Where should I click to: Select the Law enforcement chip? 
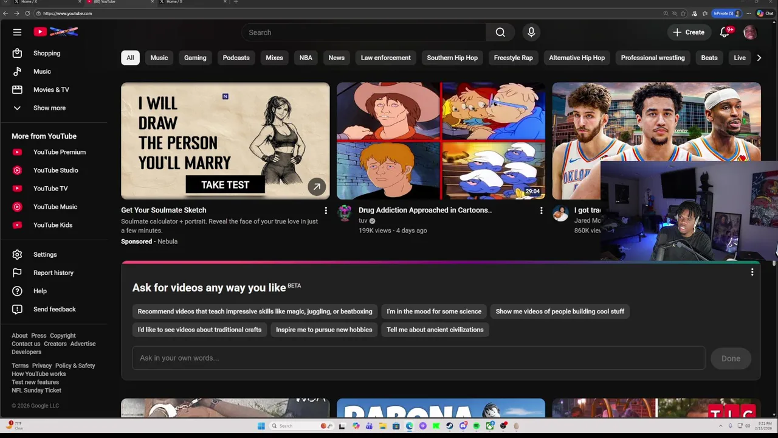tap(386, 58)
